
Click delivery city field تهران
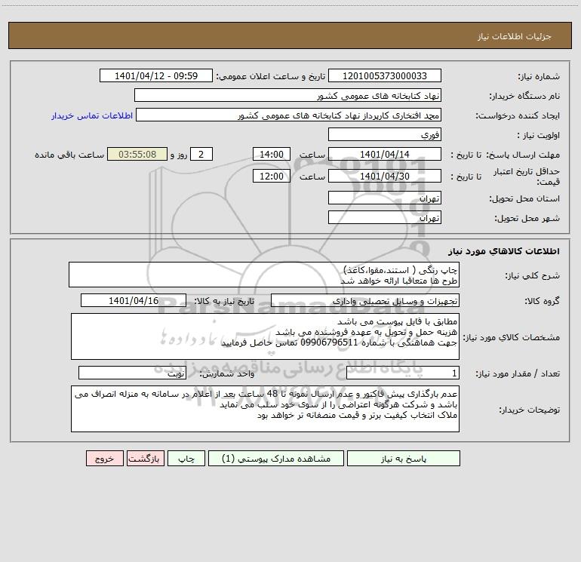coord(385,217)
